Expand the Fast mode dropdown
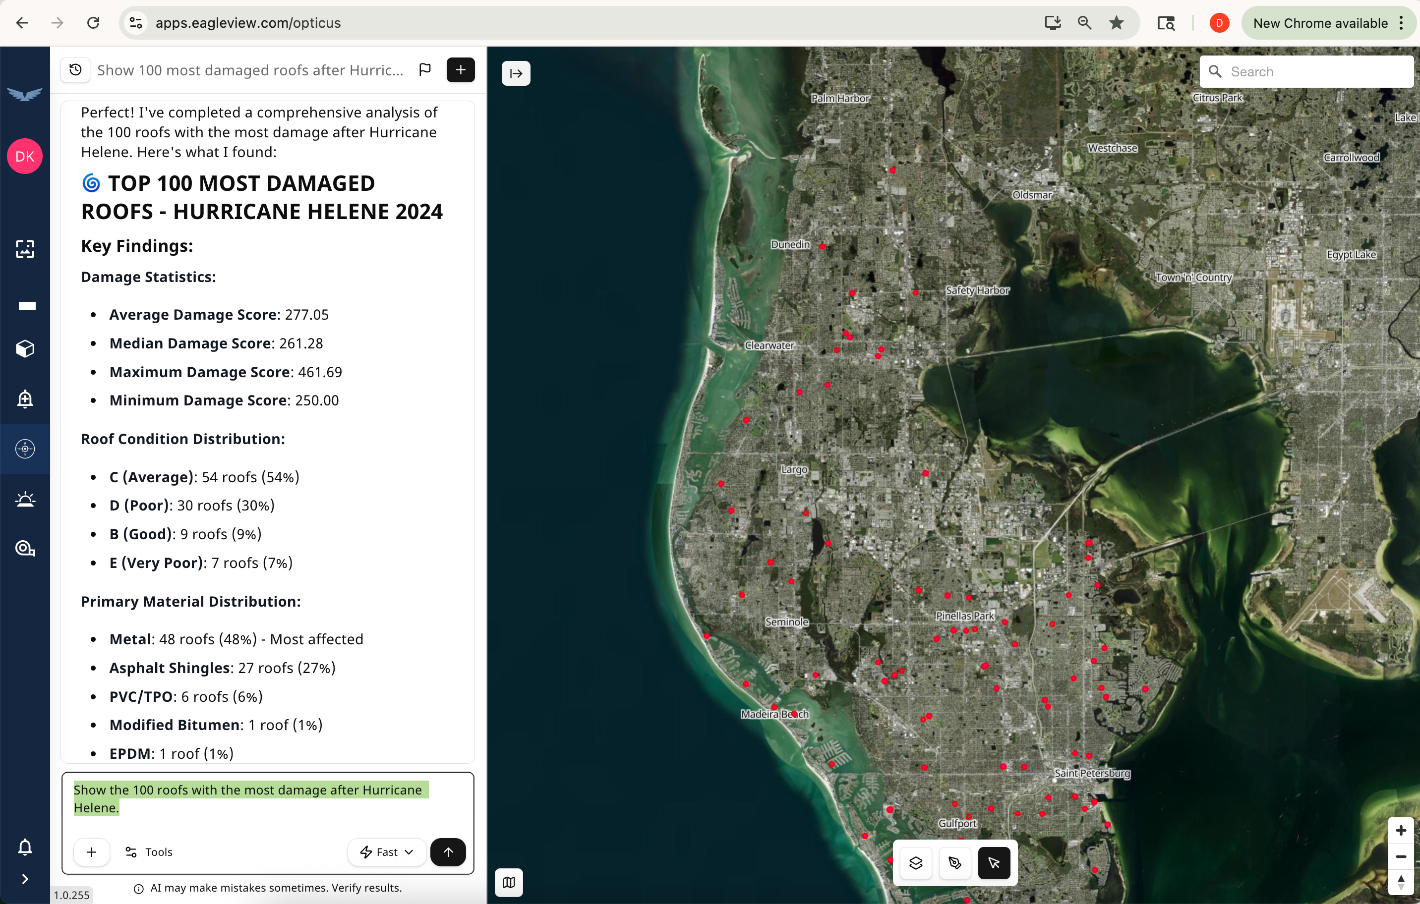 click(387, 852)
